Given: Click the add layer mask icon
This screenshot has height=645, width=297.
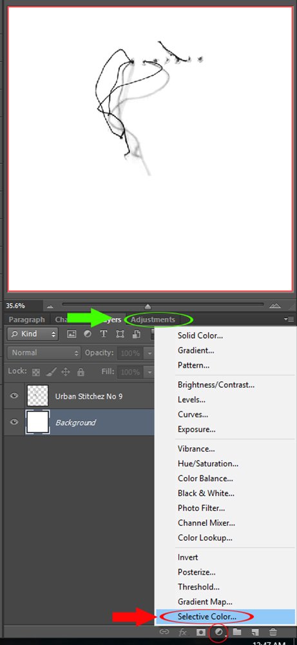Looking at the screenshot, I should click(200, 632).
